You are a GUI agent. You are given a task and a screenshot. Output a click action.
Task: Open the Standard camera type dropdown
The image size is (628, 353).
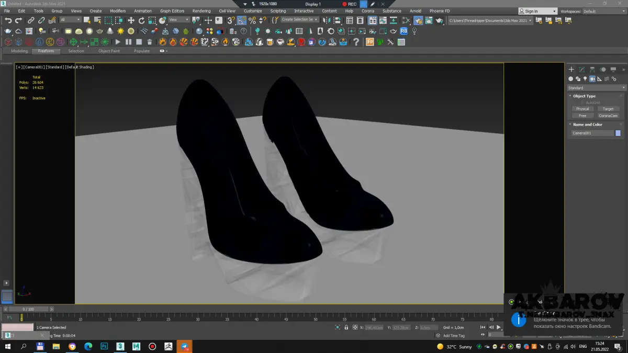597,88
